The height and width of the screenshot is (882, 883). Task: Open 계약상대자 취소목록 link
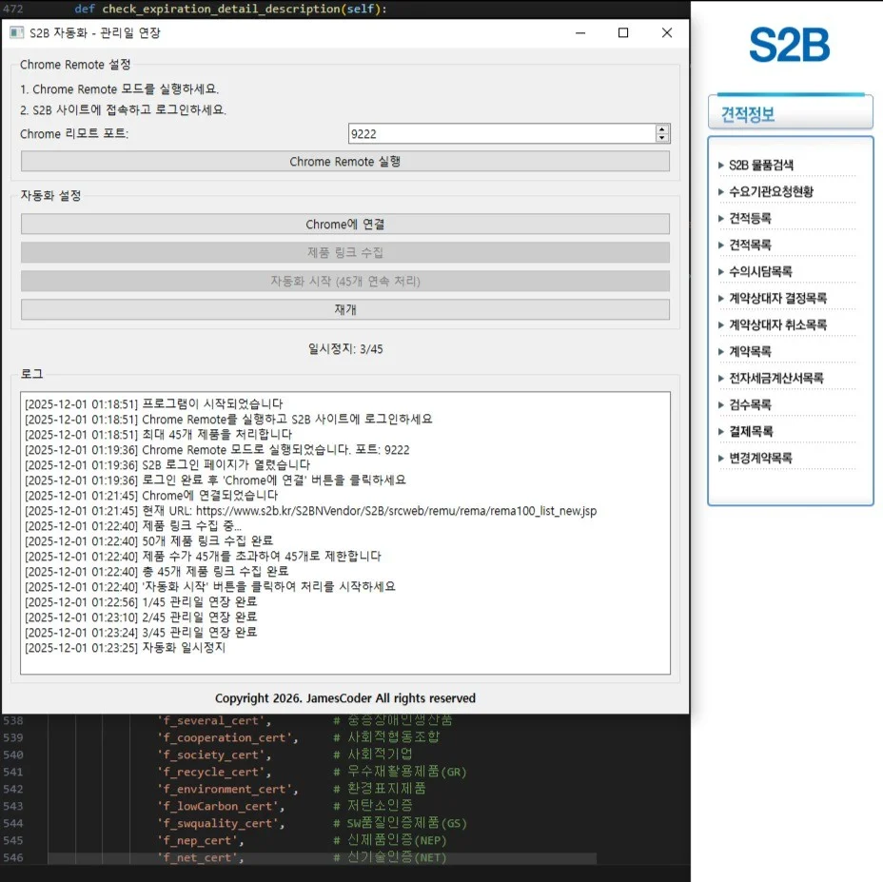777,324
